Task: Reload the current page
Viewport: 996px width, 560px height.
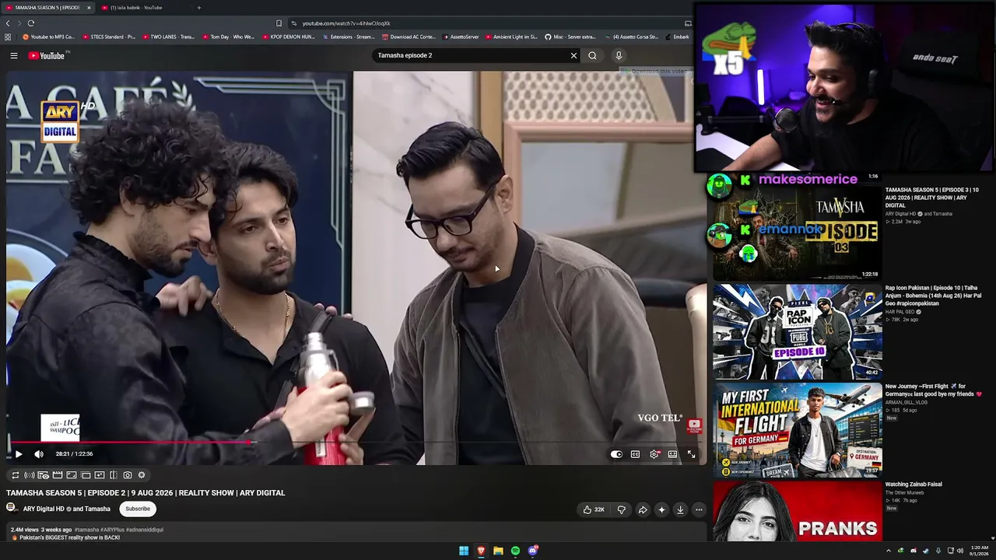Action: tap(30, 23)
